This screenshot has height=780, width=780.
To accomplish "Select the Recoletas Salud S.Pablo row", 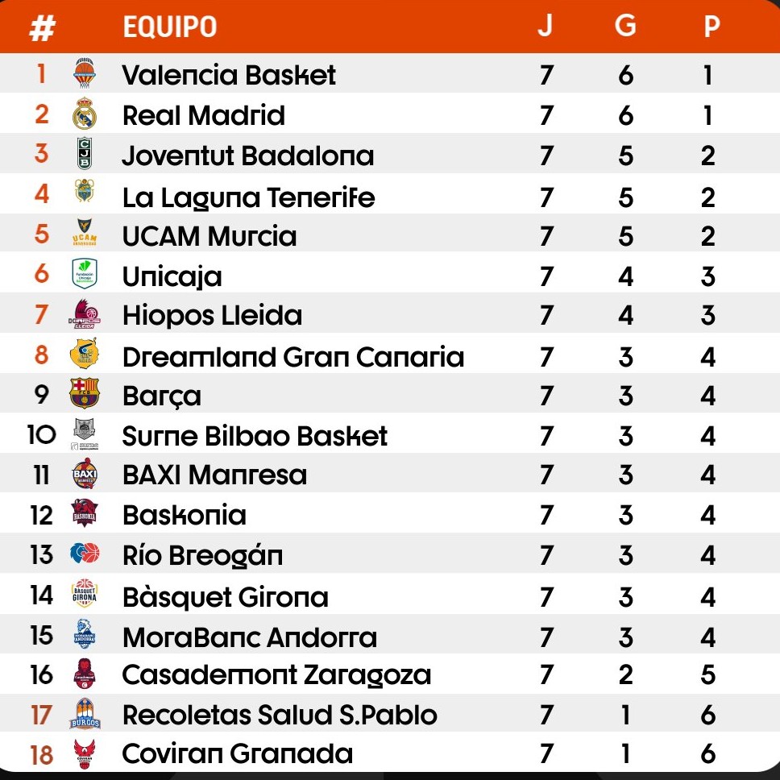I will pyautogui.click(x=280, y=715).
